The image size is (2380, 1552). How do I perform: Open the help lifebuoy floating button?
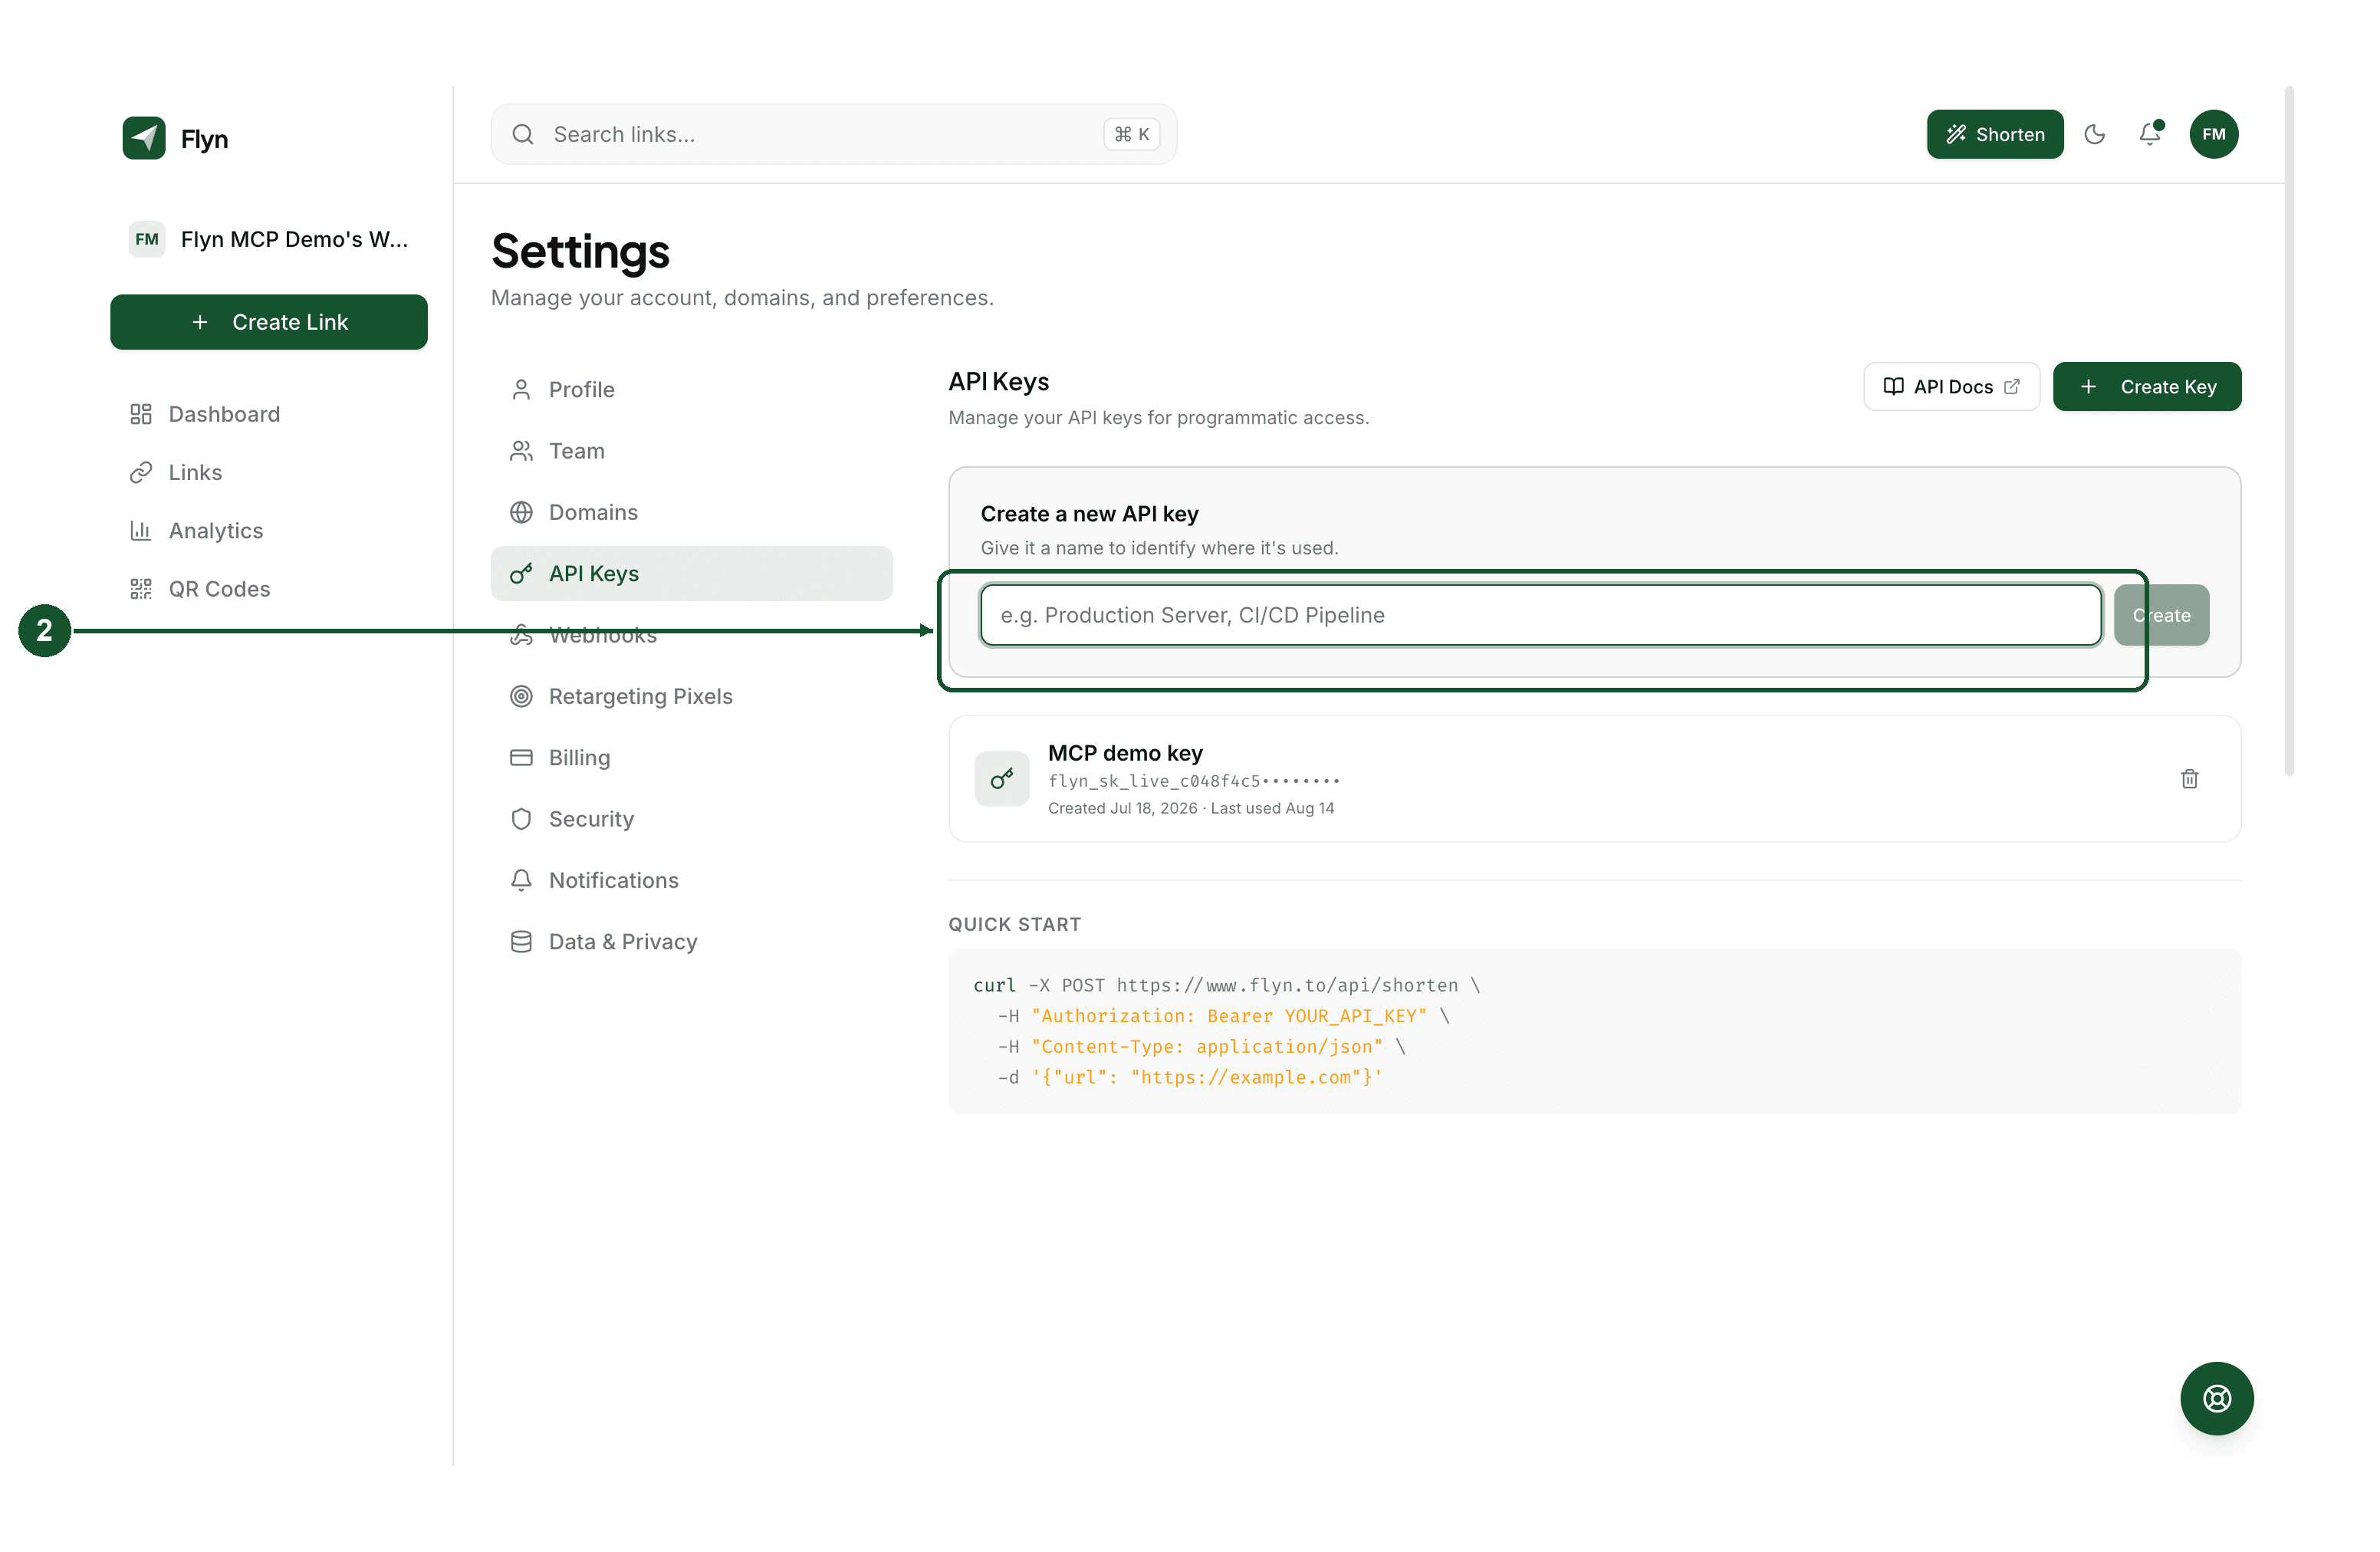[2217, 1398]
